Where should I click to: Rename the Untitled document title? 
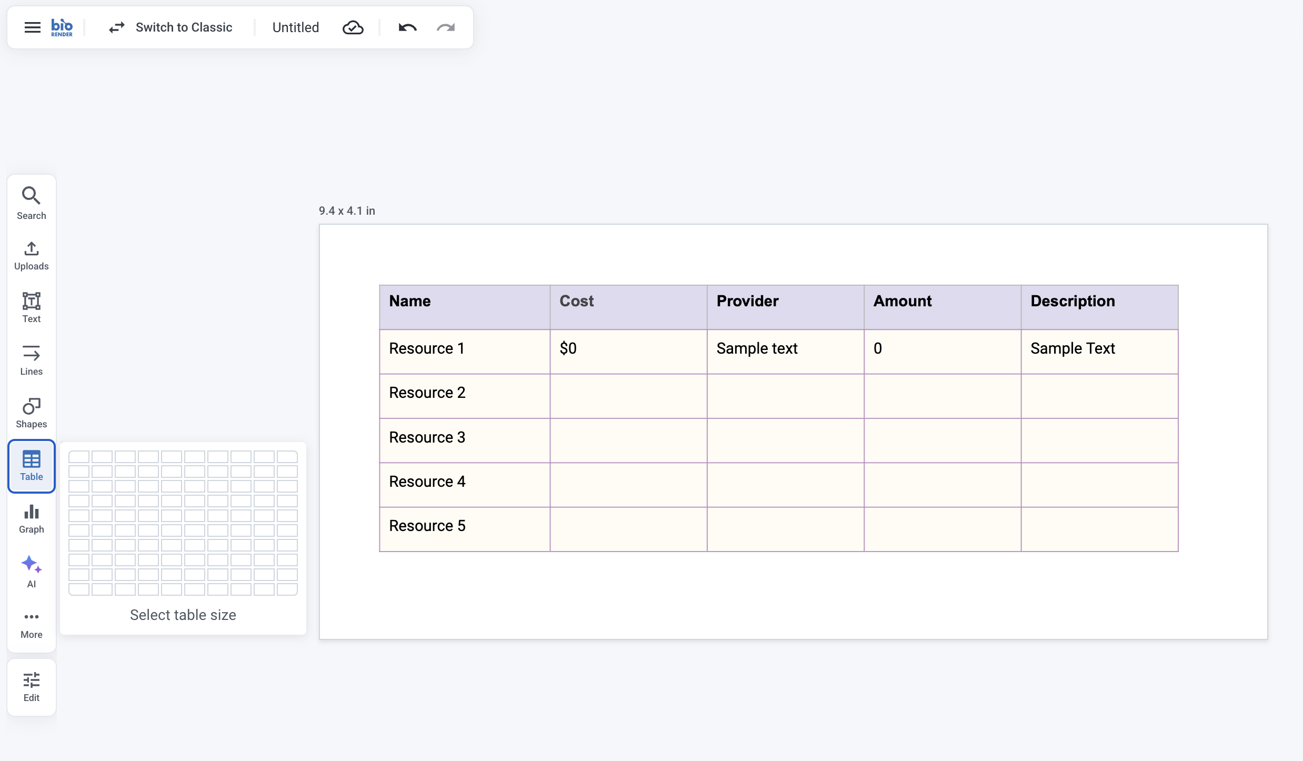pyautogui.click(x=296, y=27)
